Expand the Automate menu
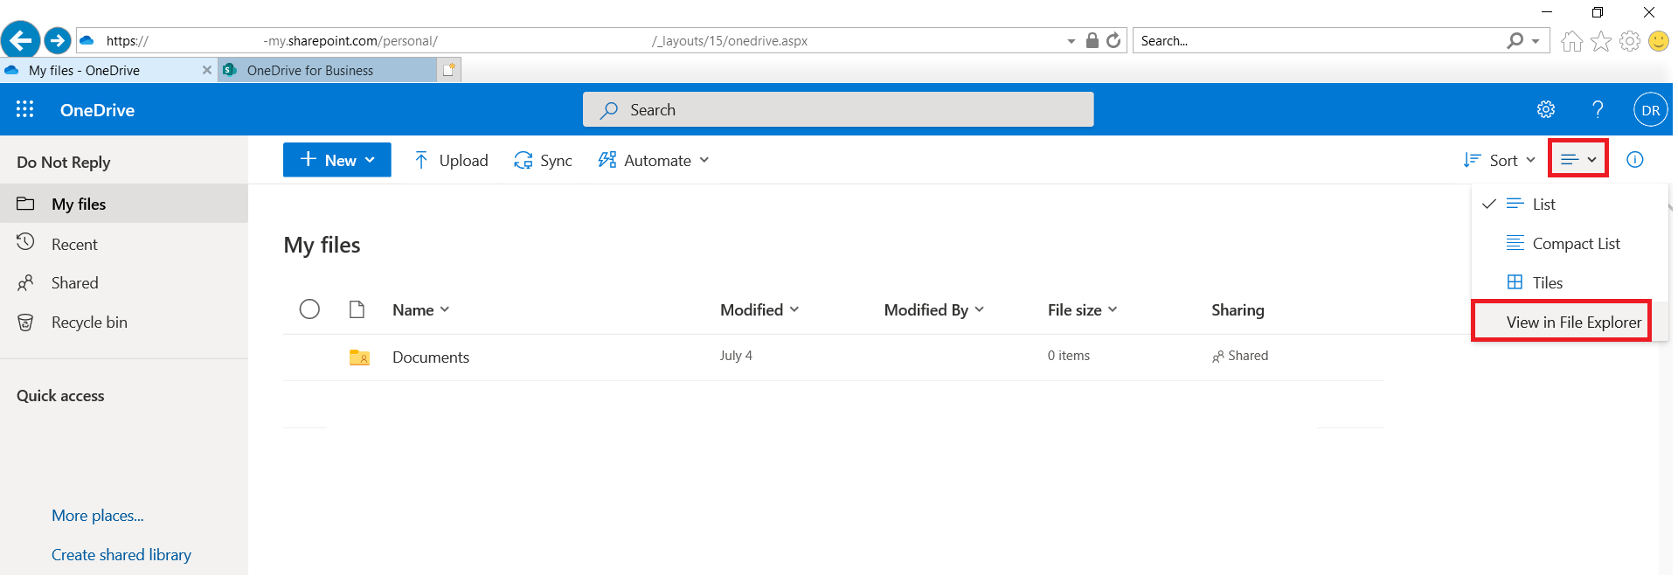 [654, 160]
